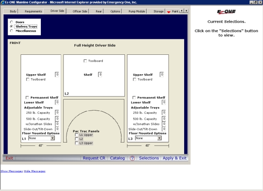
Task: Check Pac Trac L2 panel
Action: click(x=76, y=139)
